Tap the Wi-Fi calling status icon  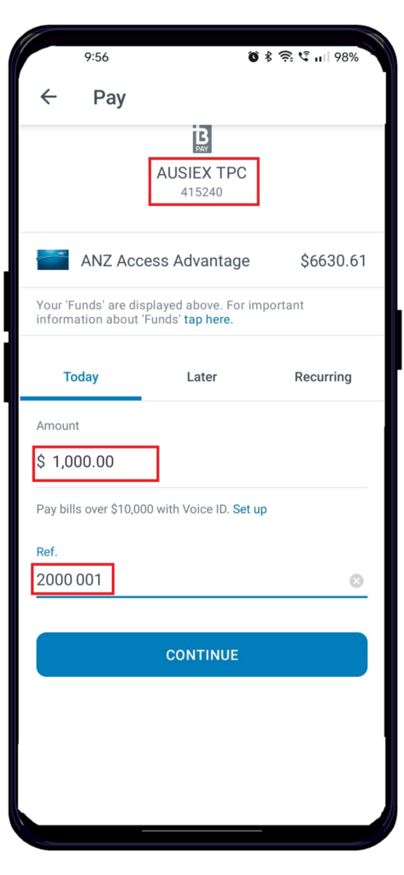tap(304, 56)
